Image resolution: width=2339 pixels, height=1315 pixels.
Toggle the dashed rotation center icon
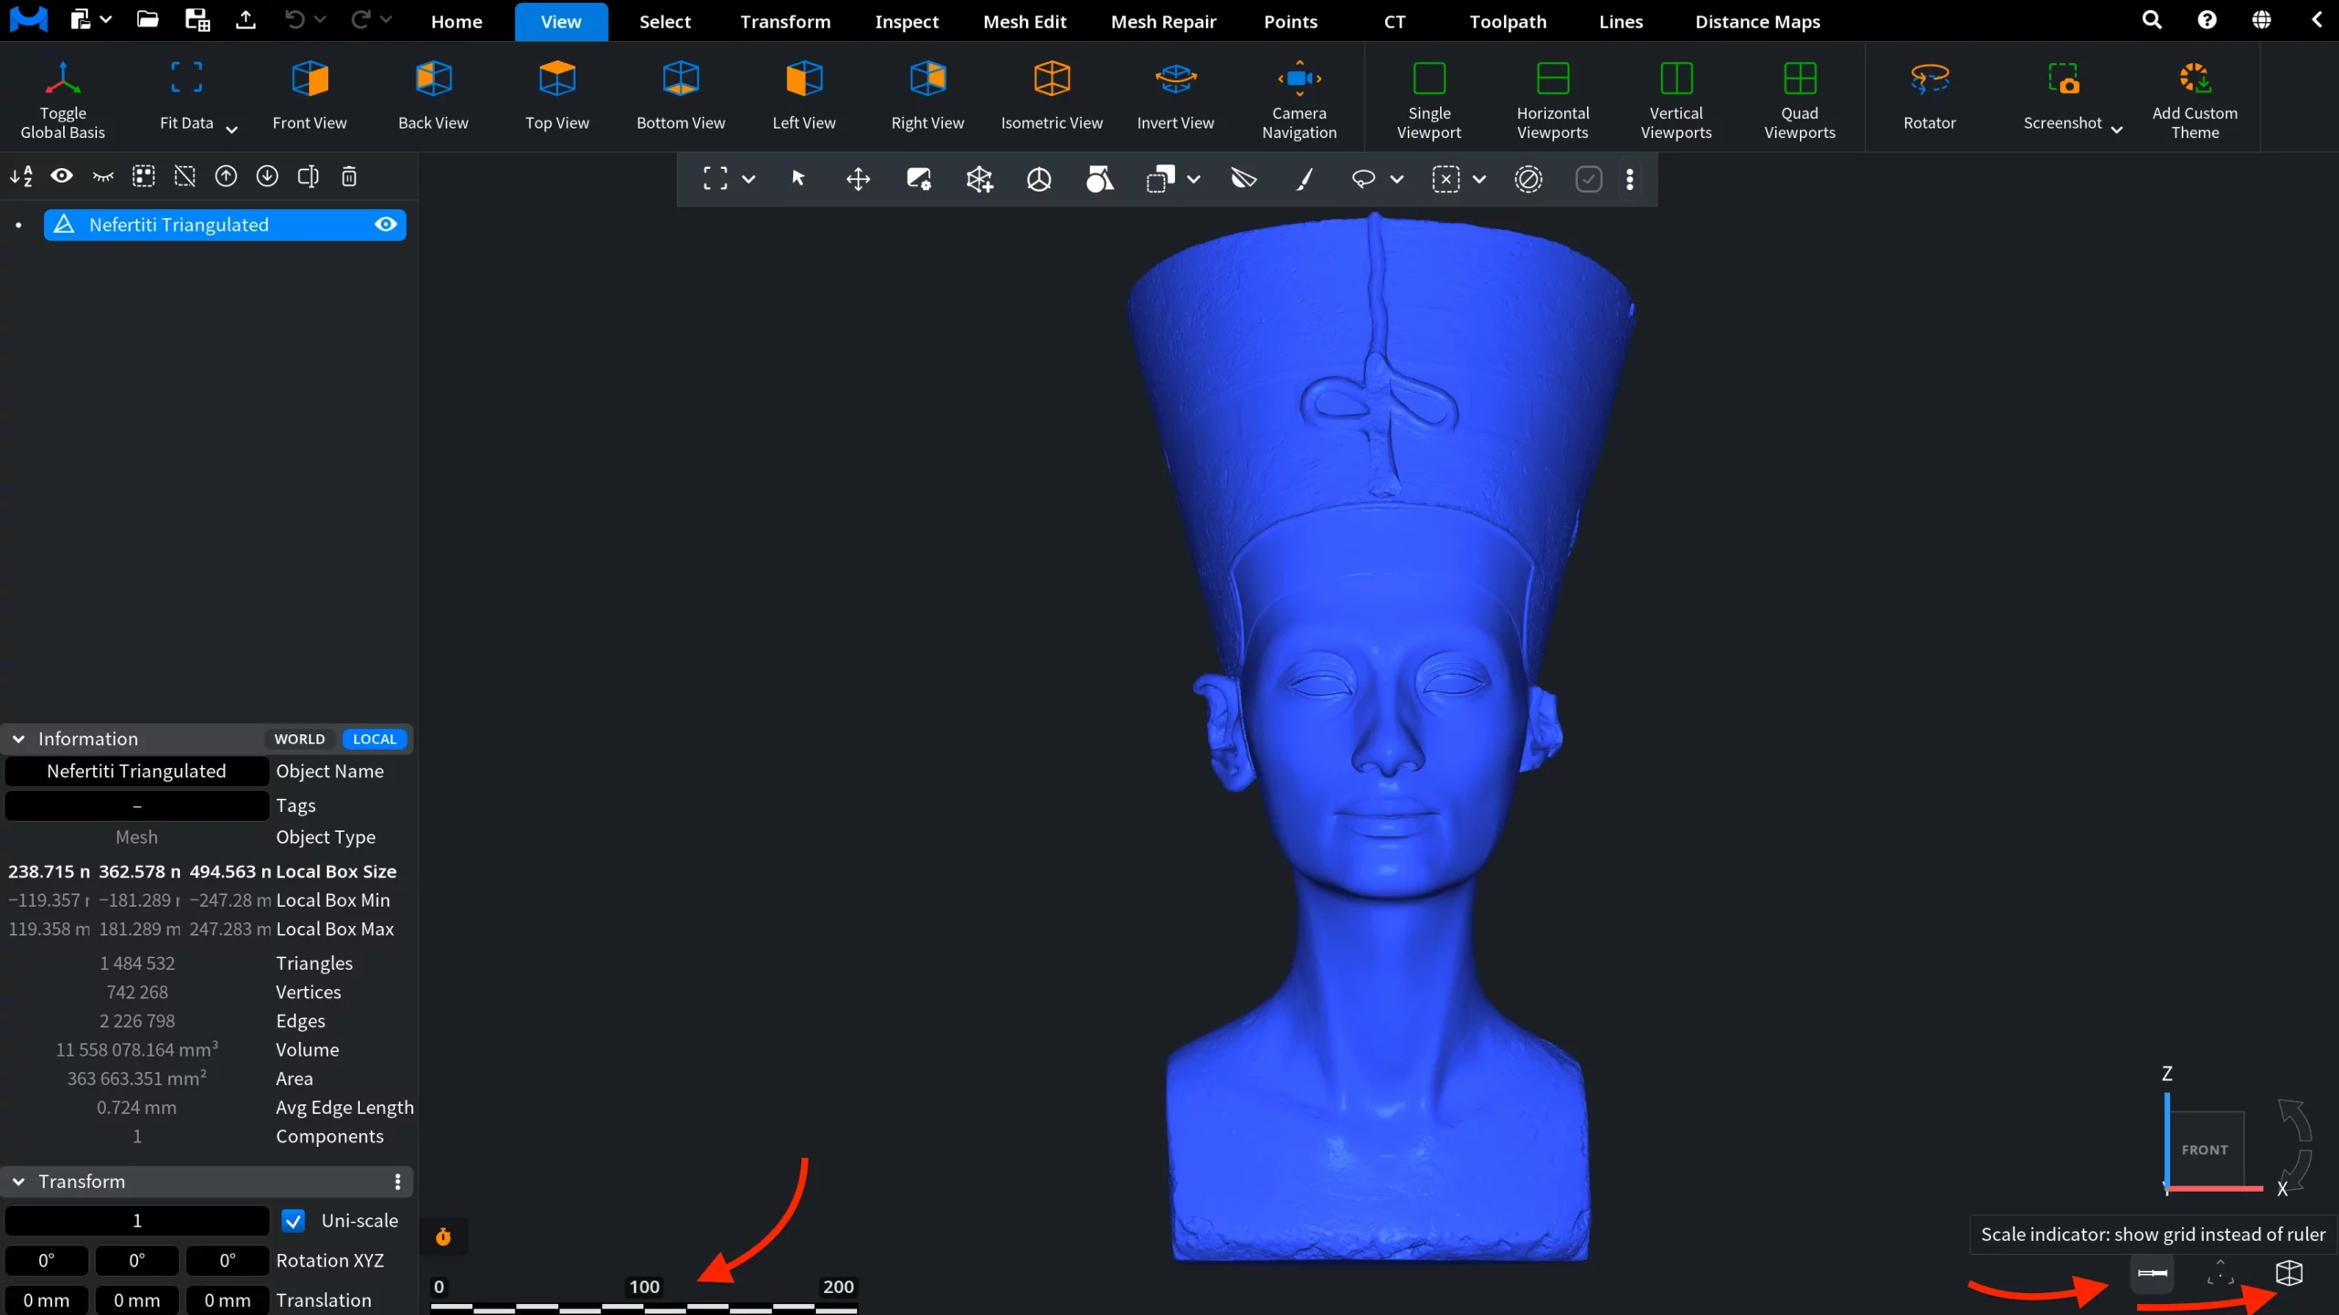coord(2220,1273)
